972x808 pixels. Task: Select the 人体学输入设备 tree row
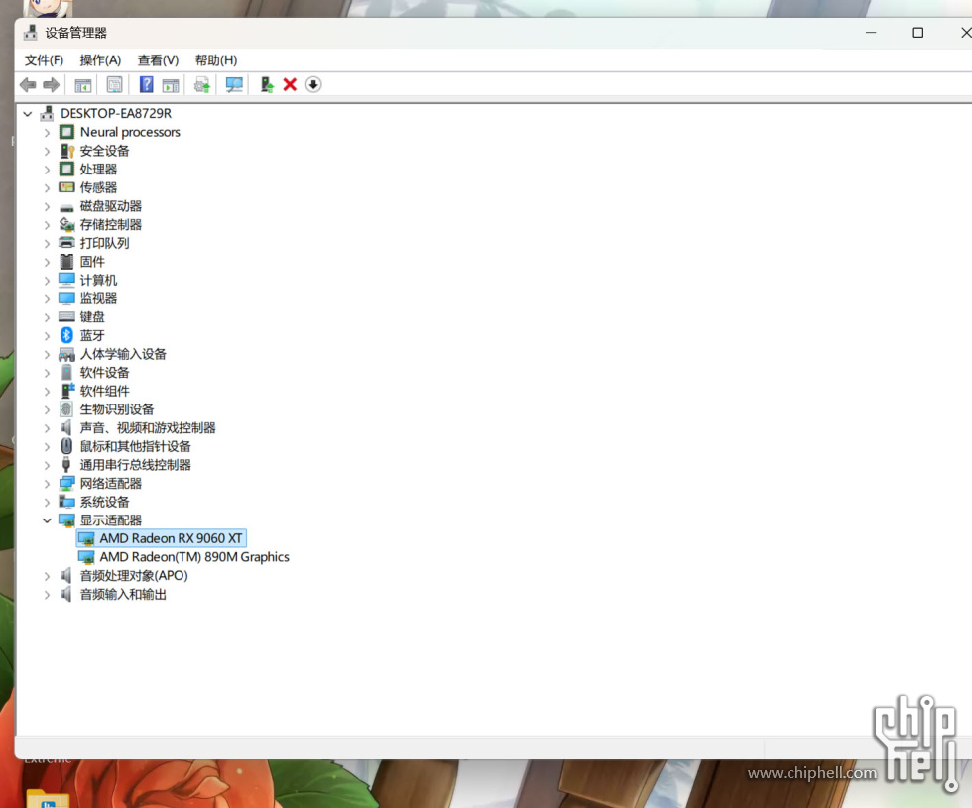coord(123,354)
